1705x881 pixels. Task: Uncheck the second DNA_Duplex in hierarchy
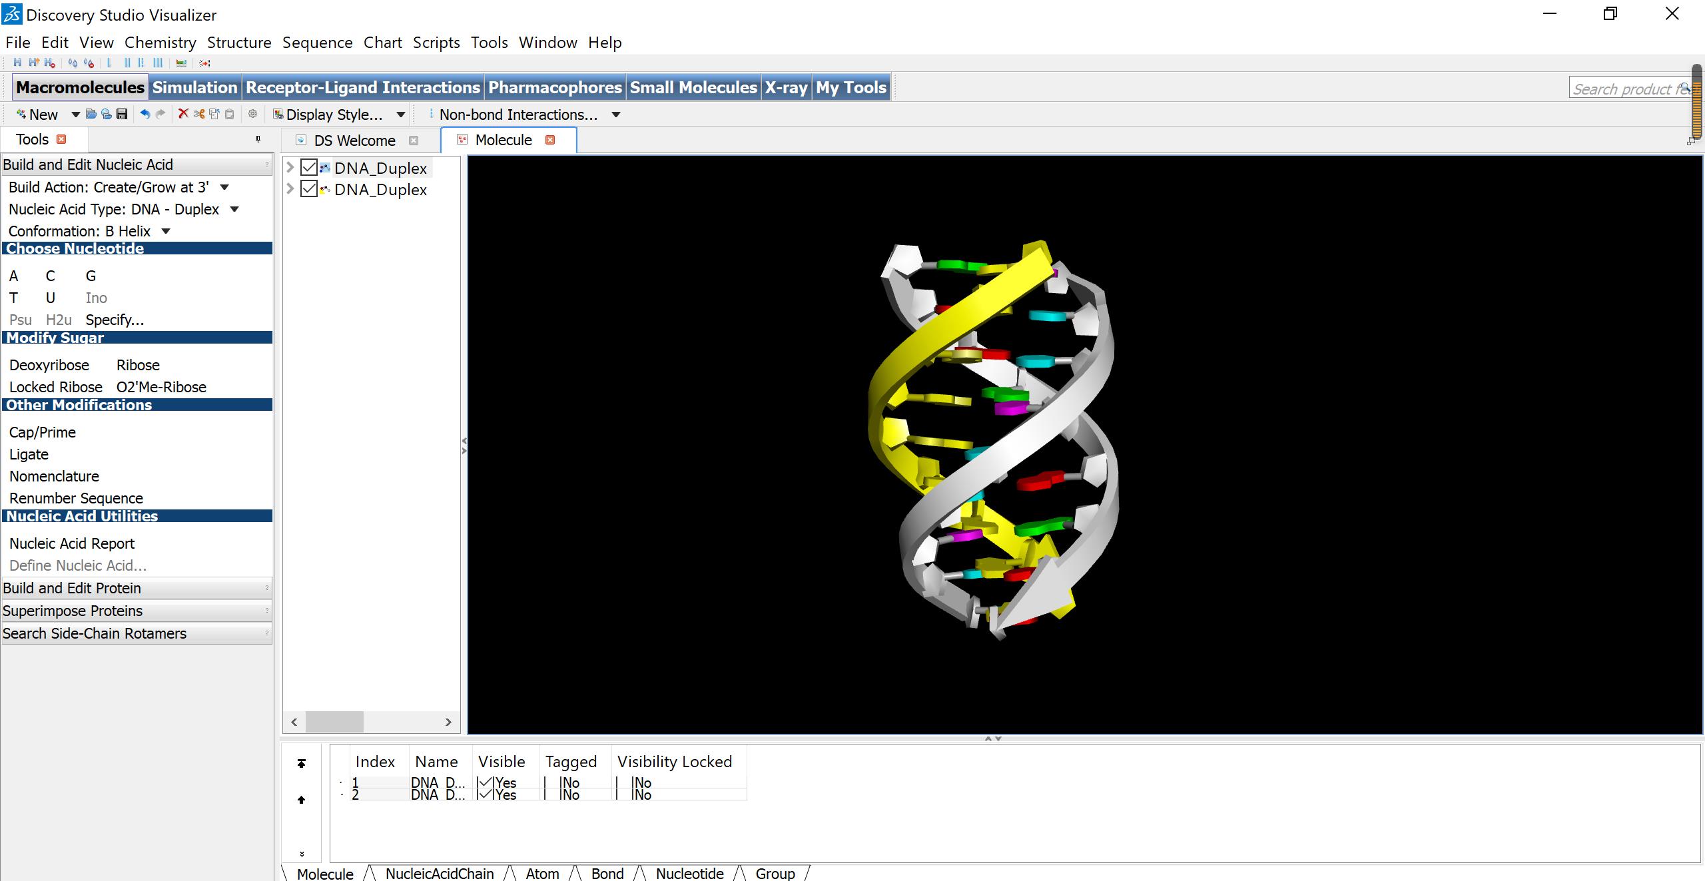(308, 189)
